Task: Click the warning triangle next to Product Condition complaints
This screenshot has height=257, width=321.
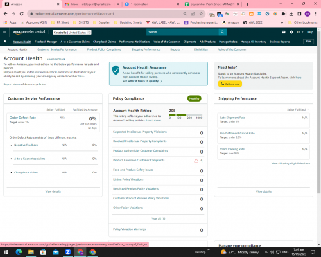Action: 196,161
